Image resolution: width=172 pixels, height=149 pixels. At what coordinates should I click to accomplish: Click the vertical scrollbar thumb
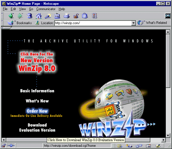coord(168,61)
